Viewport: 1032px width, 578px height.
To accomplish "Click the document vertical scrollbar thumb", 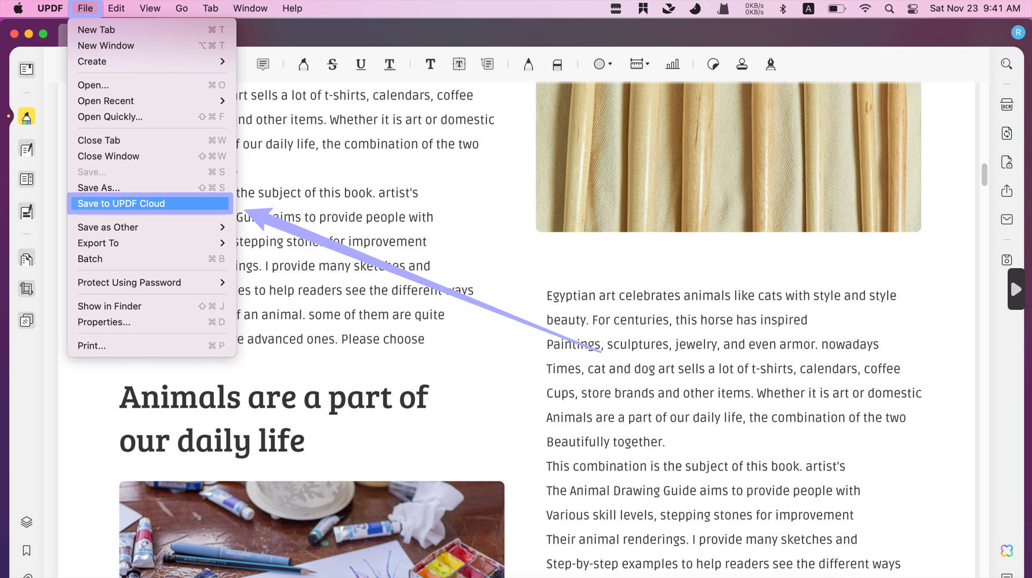I will click(984, 175).
